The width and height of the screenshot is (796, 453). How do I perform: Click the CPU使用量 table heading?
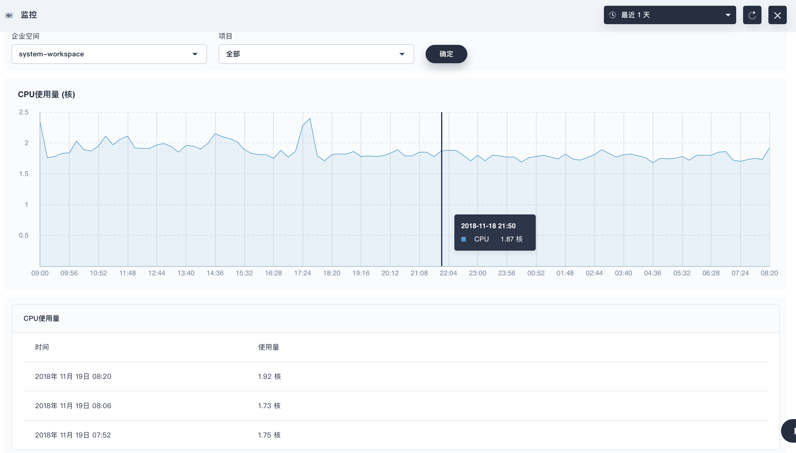41,318
